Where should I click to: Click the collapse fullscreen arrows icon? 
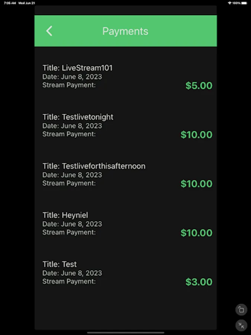pyautogui.click(x=241, y=325)
